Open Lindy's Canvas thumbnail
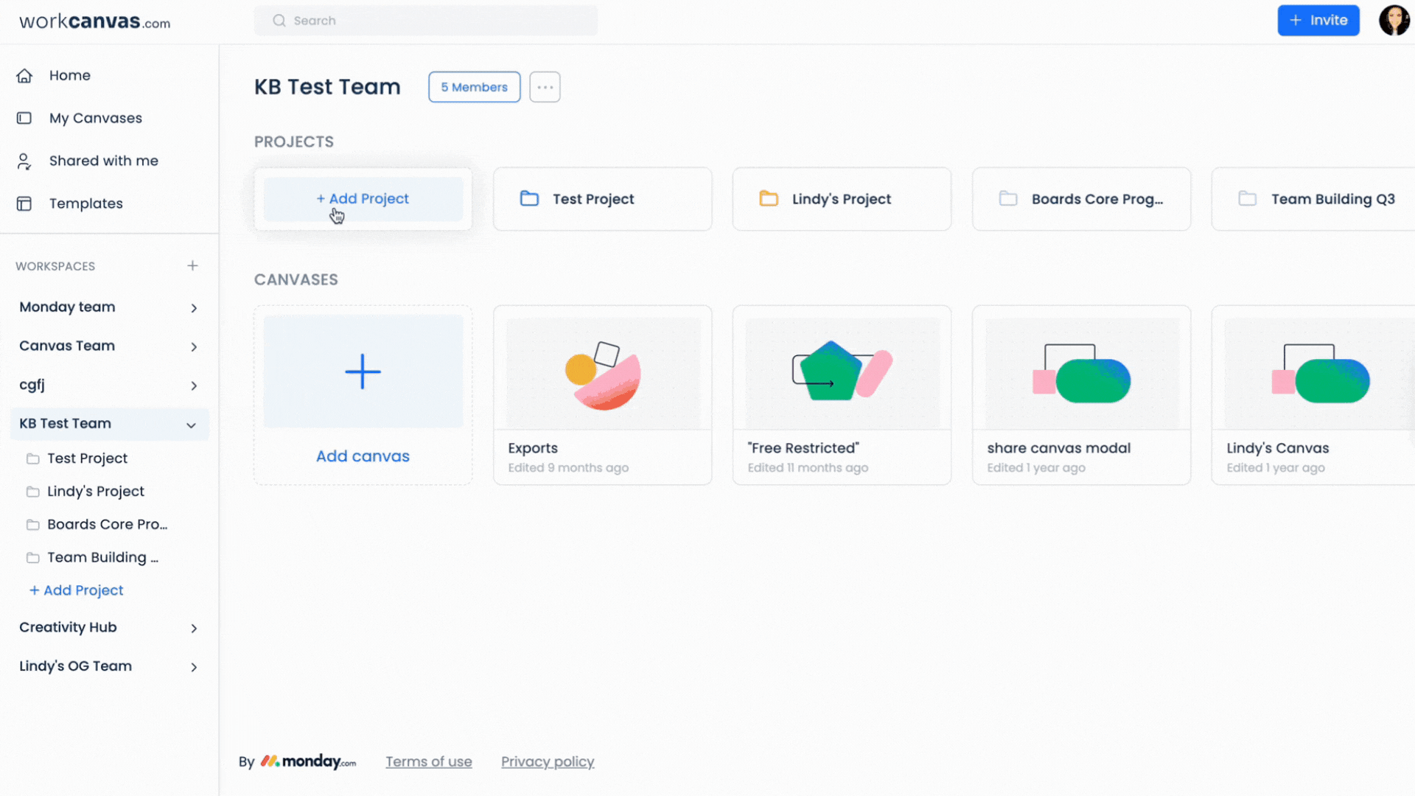The image size is (1415, 796). click(1320, 374)
